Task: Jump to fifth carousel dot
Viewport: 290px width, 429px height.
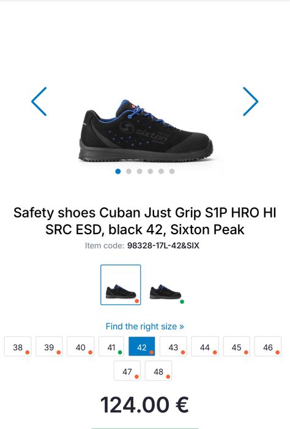Action: [x=161, y=171]
